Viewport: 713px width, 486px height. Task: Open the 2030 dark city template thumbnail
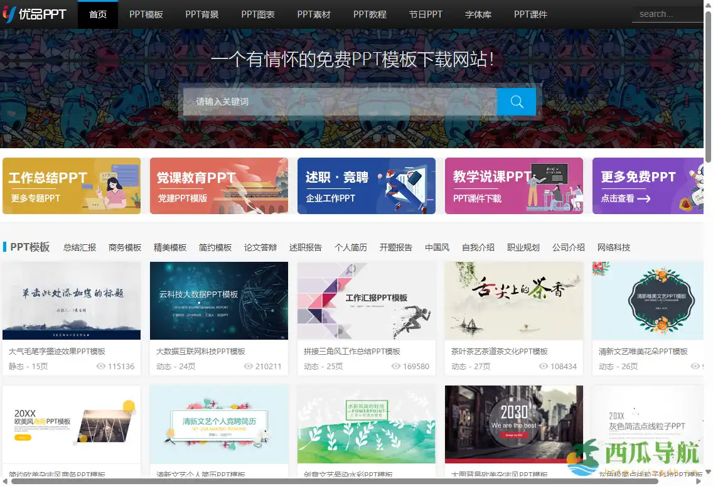[513, 425]
